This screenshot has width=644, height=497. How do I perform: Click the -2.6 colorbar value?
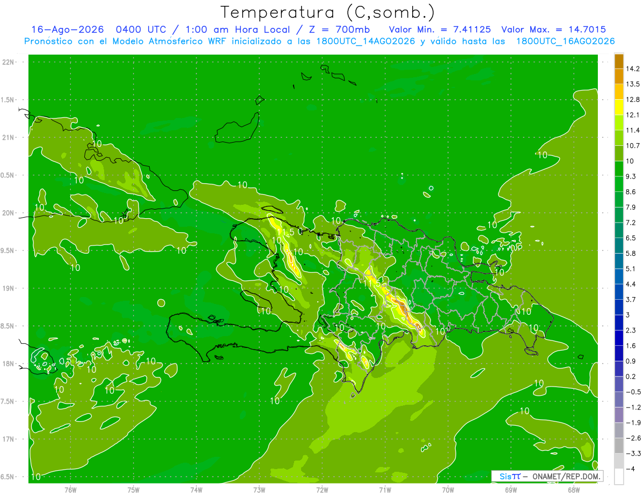click(633, 438)
